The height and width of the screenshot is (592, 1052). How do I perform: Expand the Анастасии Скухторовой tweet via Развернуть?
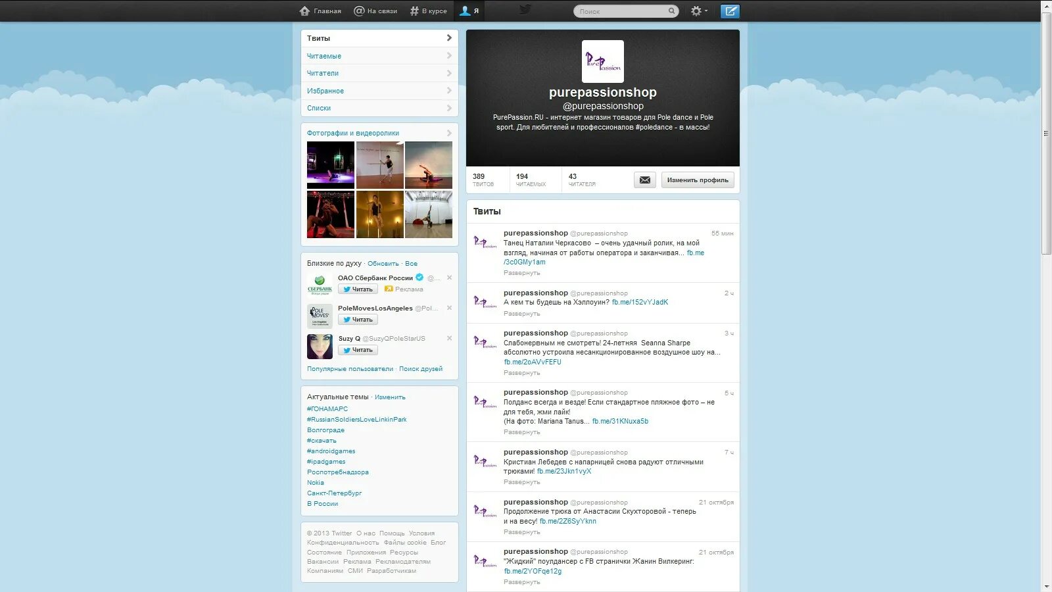[x=521, y=532]
